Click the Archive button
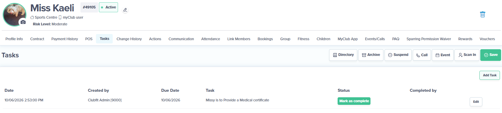 (x=370, y=55)
